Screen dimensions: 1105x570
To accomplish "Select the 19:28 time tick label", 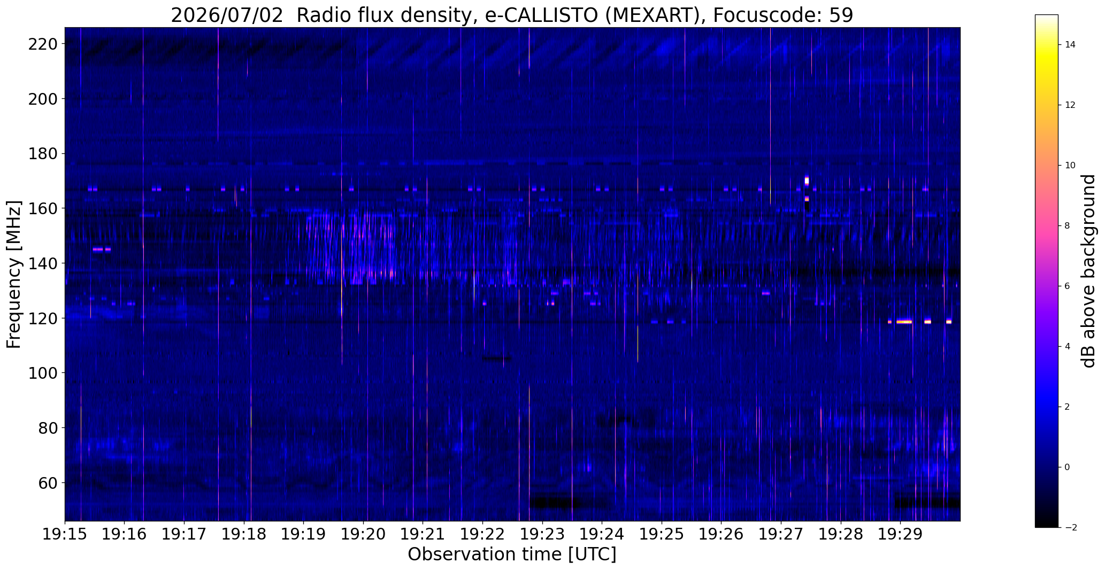I will [841, 534].
